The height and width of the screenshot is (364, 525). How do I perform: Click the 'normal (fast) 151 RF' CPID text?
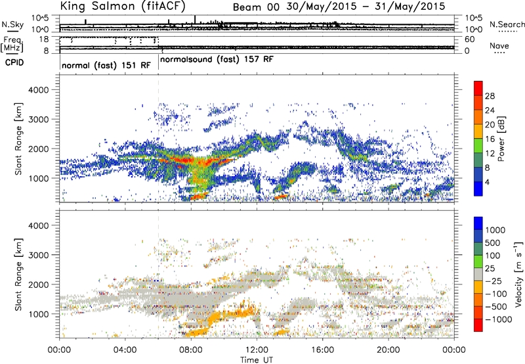[106, 65]
